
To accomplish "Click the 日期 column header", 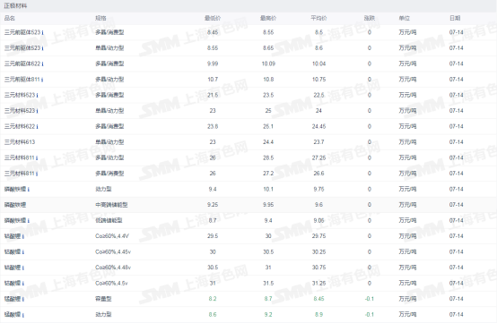I will 455,18.
